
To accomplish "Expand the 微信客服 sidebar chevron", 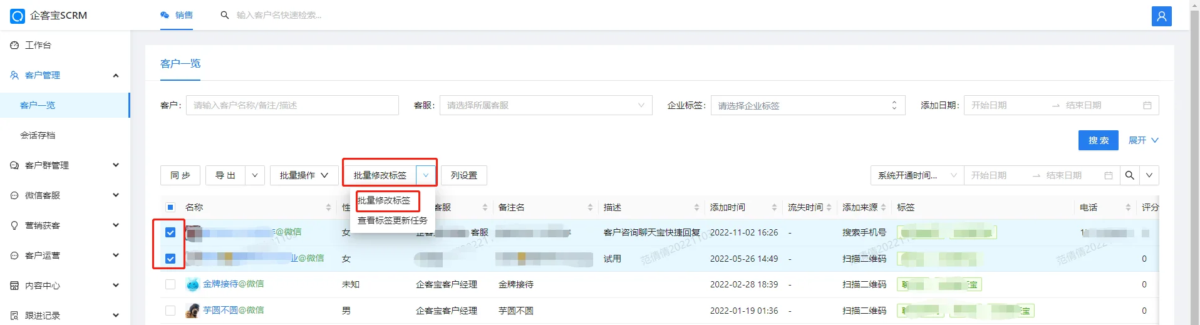I will click(116, 195).
